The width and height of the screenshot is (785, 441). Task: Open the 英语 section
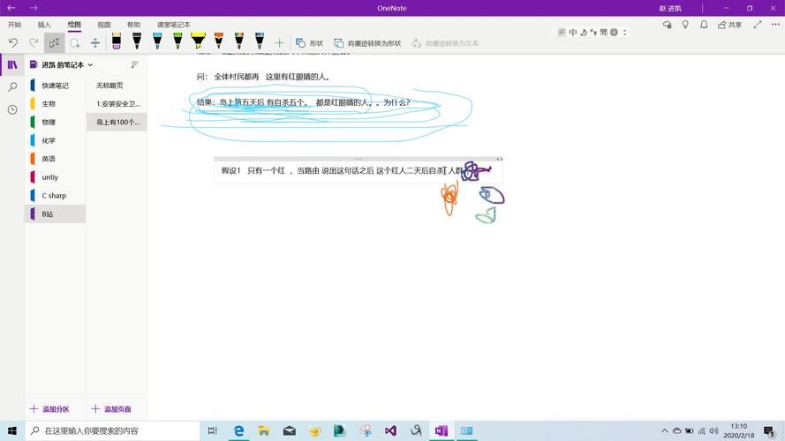coord(55,159)
